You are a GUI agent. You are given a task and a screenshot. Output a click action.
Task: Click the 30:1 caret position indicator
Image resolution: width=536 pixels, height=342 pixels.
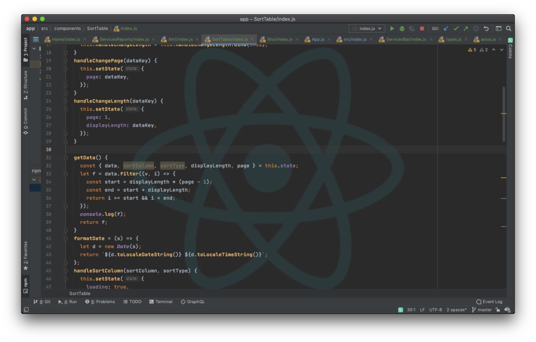click(x=411, y=310)
